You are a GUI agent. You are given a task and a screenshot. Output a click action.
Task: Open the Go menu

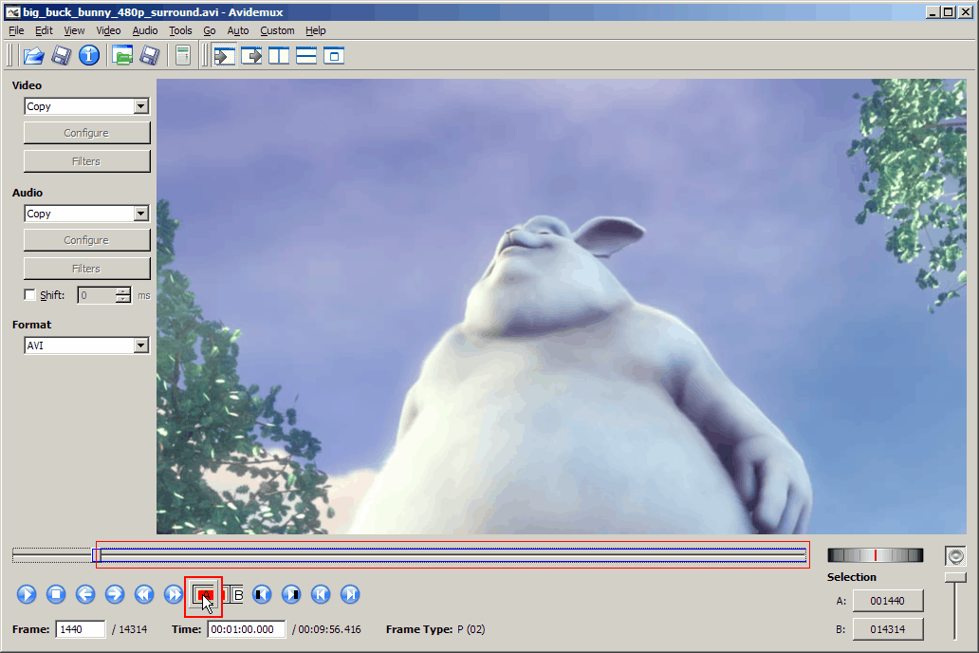pos(209,30)
